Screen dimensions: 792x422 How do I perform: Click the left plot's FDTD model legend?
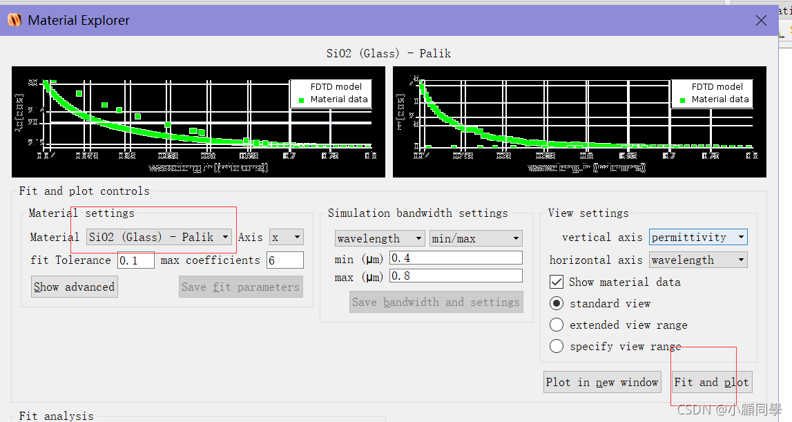(336, 86)
